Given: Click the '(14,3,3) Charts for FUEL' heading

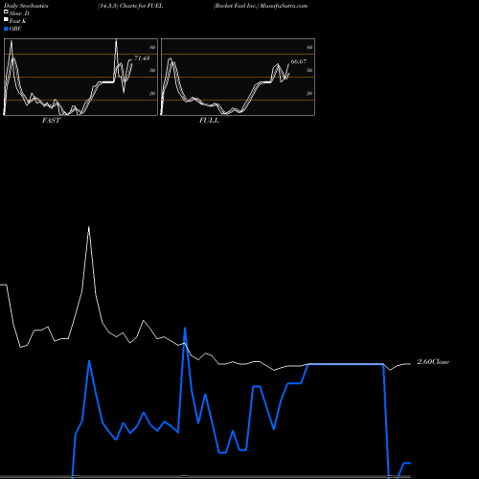Looking at the screenshot, I should click(x=130, y=6).
